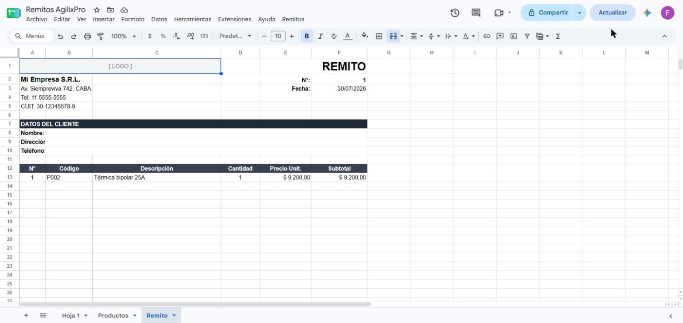Click the Actualizar button
Viewport: 683px width, 323px height.
coord(612,13)
